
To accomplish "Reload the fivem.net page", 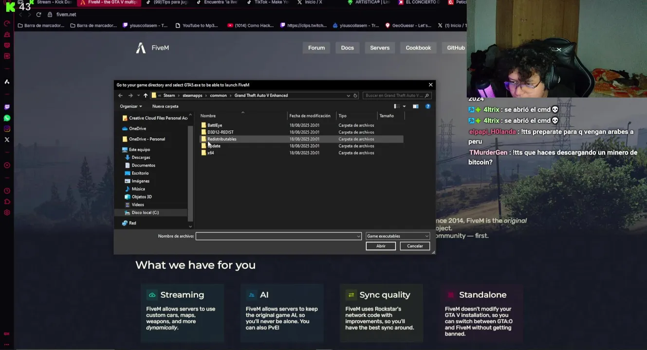I will pyautogui.click(x=38, y=14).
